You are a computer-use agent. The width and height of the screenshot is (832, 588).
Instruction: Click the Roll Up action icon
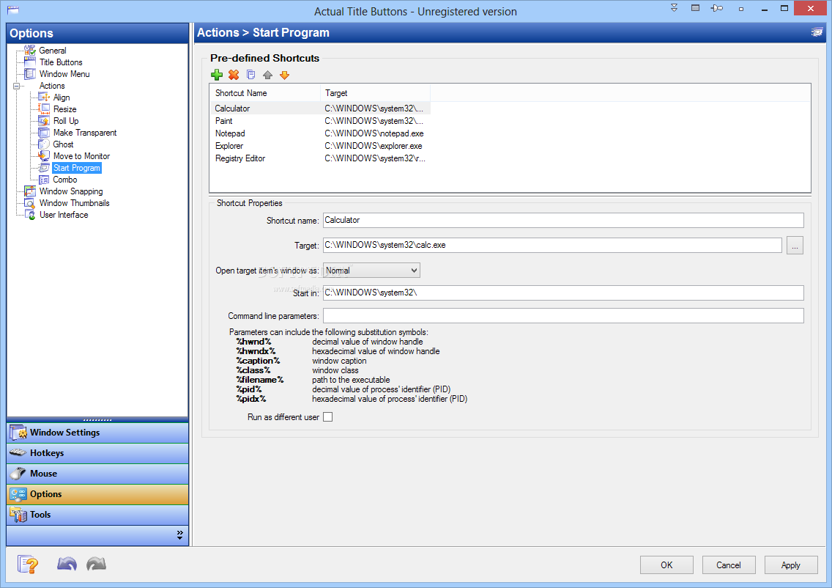click(x=44, y=120)
